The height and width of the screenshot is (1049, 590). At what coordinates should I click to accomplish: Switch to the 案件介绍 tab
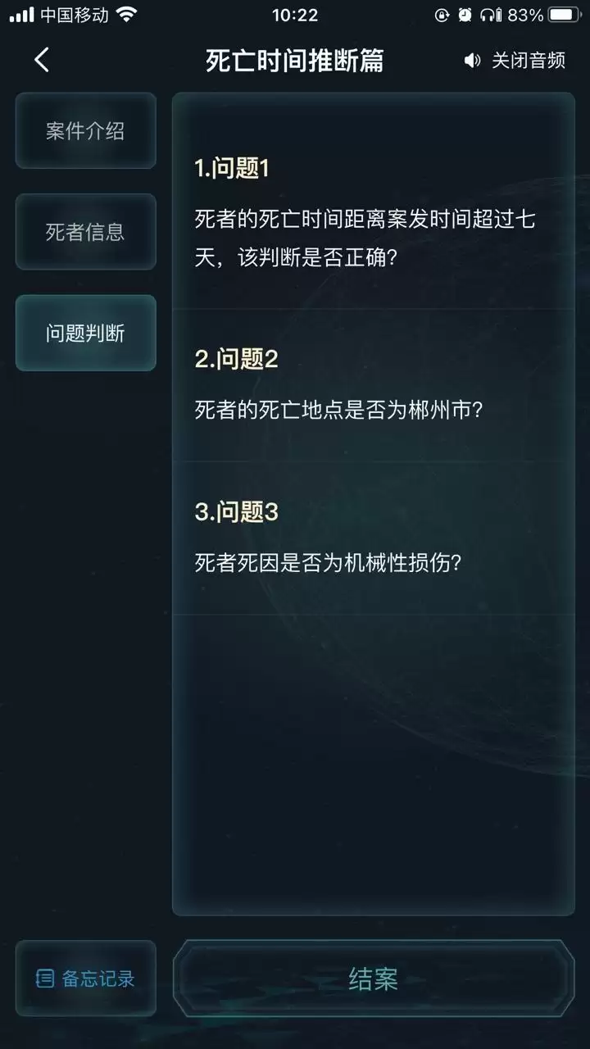point(85,130)
